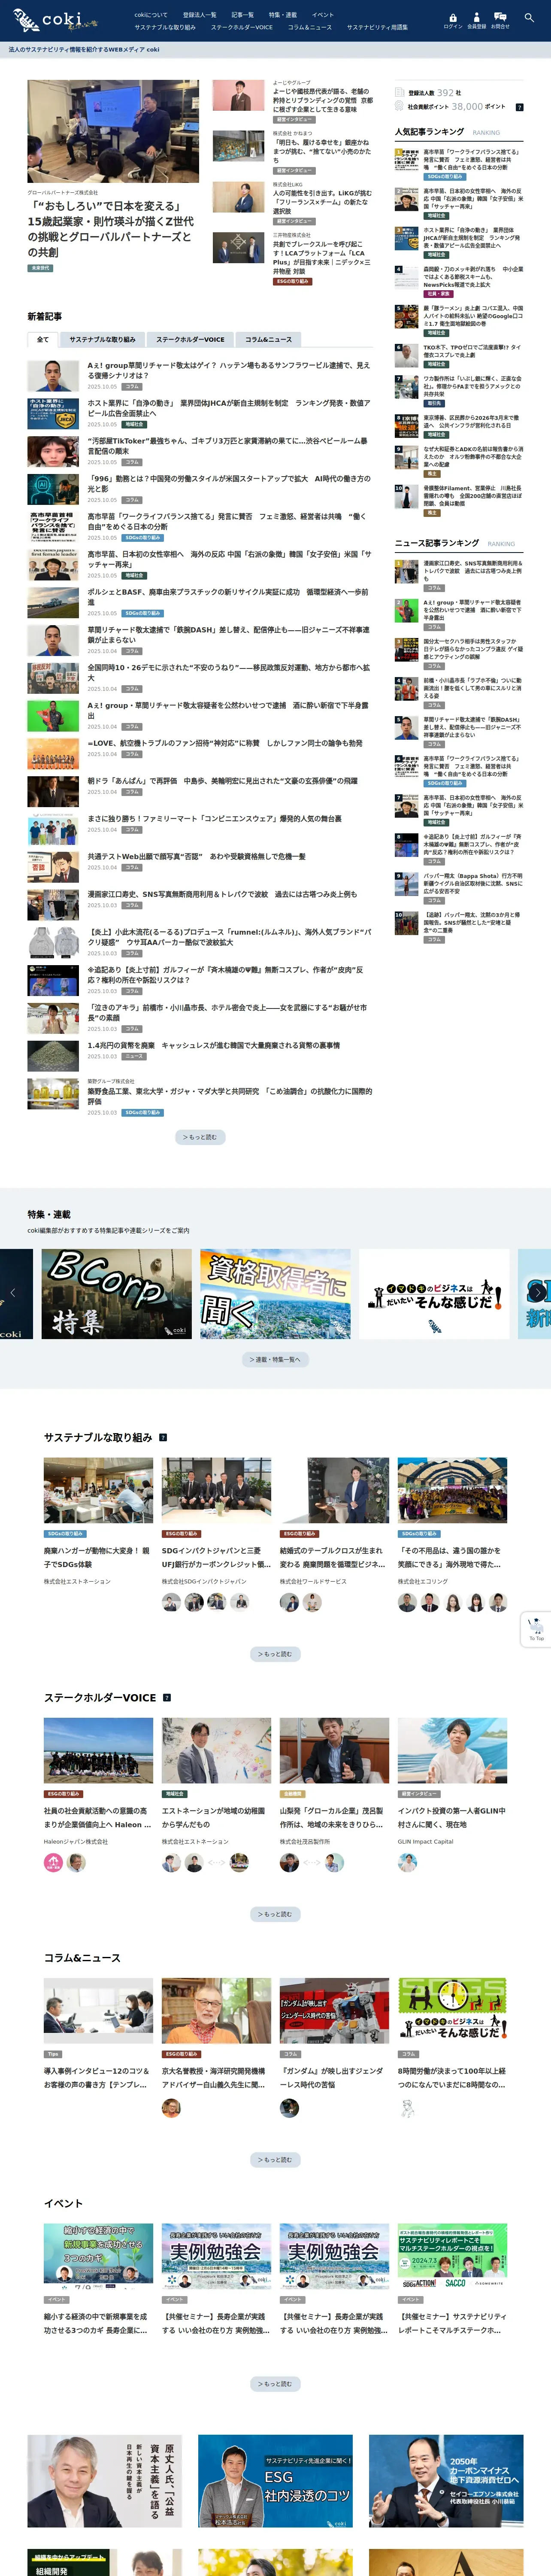Click the お問合せ chat icon
The image size is (551, 2576).
point(500,20)
